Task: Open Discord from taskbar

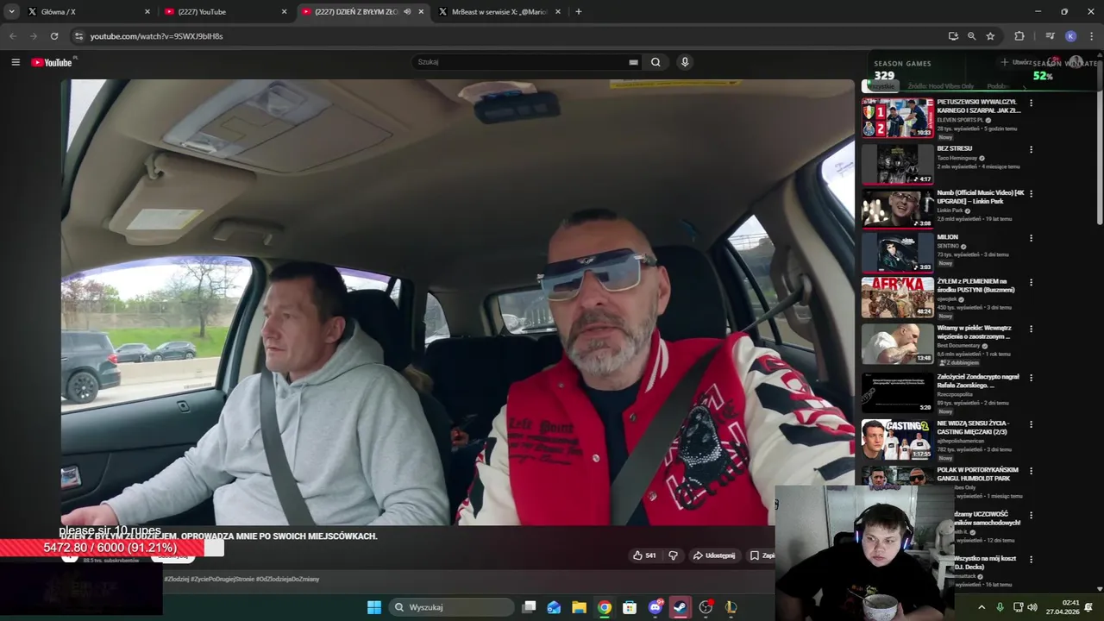Action: 655,607
